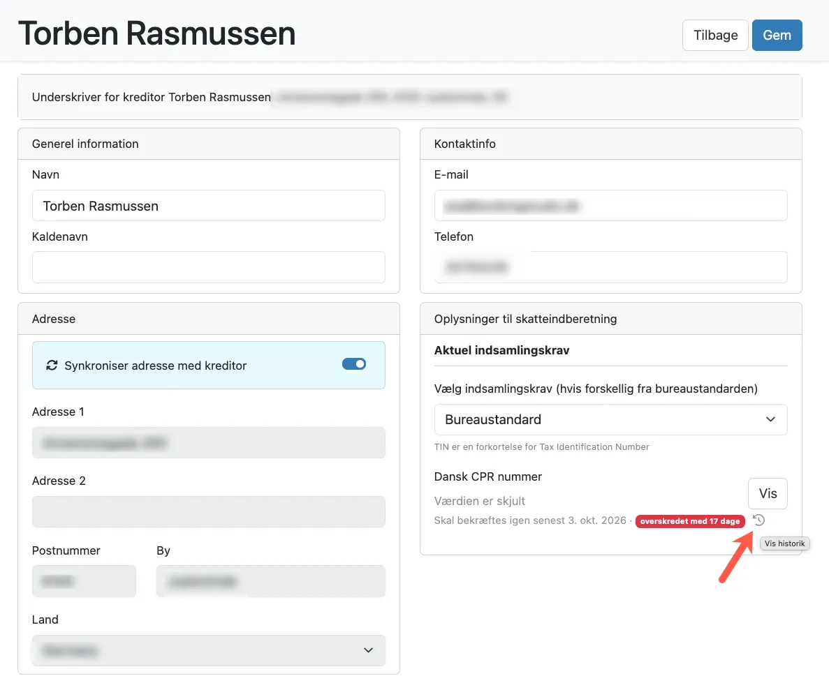Click the 'Torben Rasmussen' page title
Screen dimensions: 829x676
pyautogui.click(x=157, y=33)
